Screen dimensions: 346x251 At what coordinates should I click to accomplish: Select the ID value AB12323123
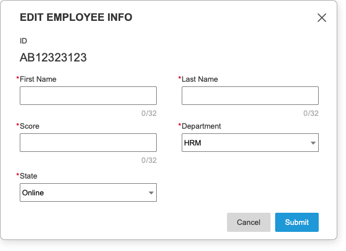click(x=53, y=57)
